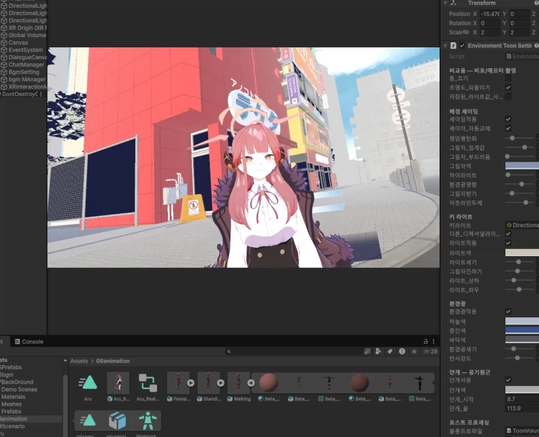The width and height of the screenshot is (539, 437).
Task: Collapse the Environment Toon Settings foldout
Action: (445, 45)
